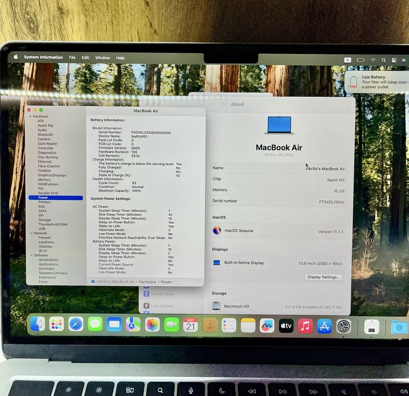
Task: Select Memory in Hardware list
Action: [x=45, y=180]
